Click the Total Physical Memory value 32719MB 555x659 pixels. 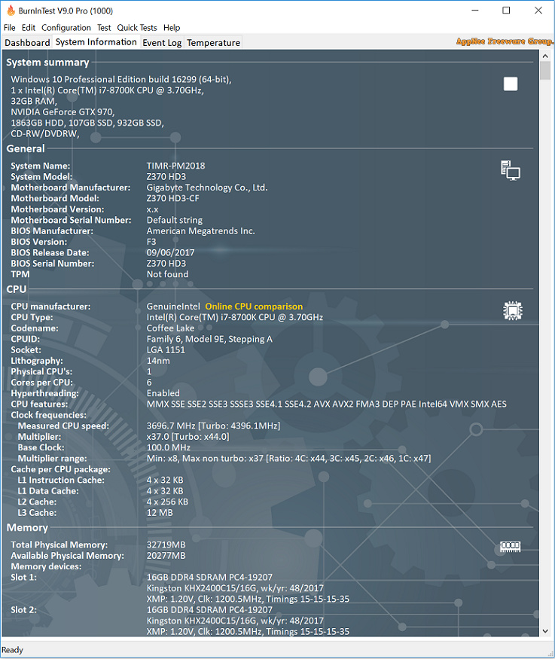[166, 545]
